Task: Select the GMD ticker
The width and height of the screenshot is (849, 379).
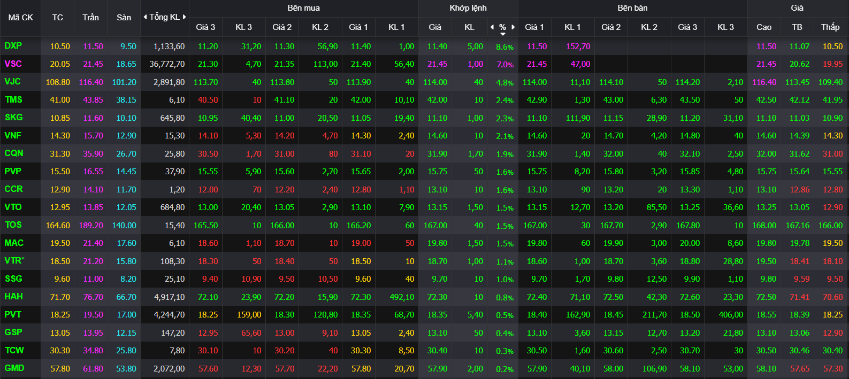Action: tap(14, 368)
